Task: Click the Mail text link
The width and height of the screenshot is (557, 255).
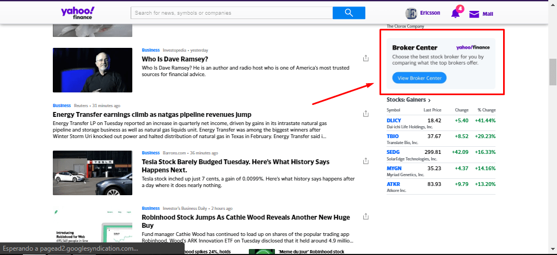Action: (x=487, y=14)
